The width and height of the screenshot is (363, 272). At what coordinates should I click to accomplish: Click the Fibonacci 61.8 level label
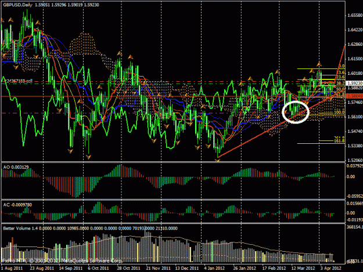coord(342,95)
